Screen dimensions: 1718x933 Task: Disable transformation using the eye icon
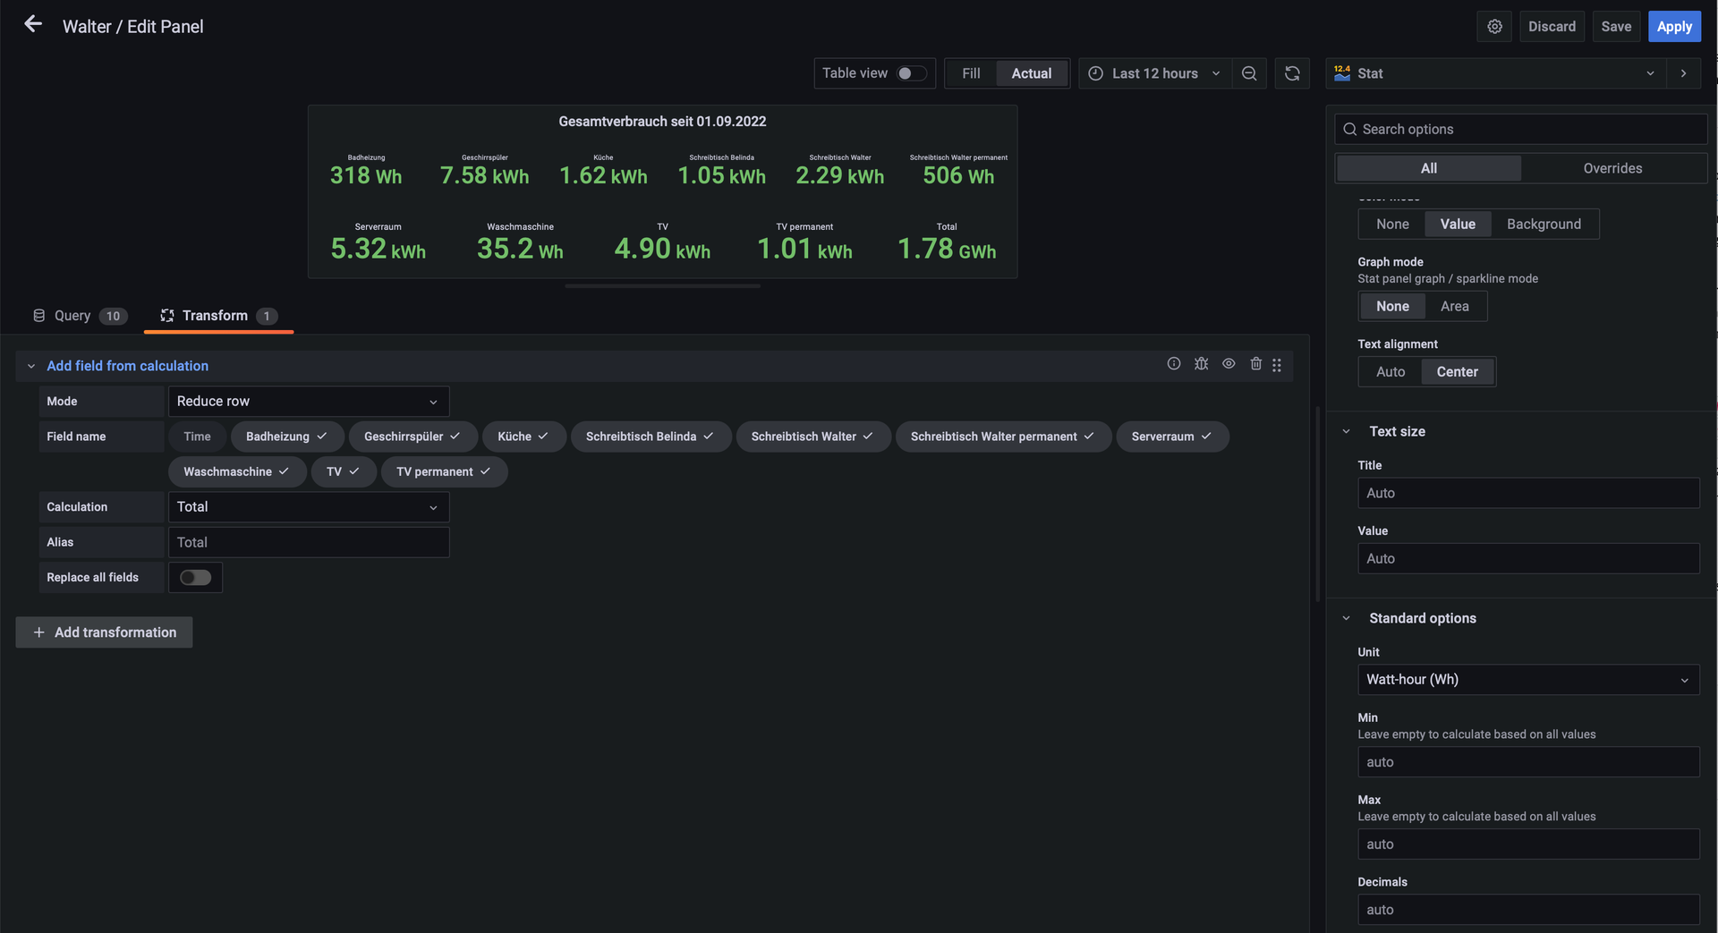pyautogui.click(x=1229, y=364)
